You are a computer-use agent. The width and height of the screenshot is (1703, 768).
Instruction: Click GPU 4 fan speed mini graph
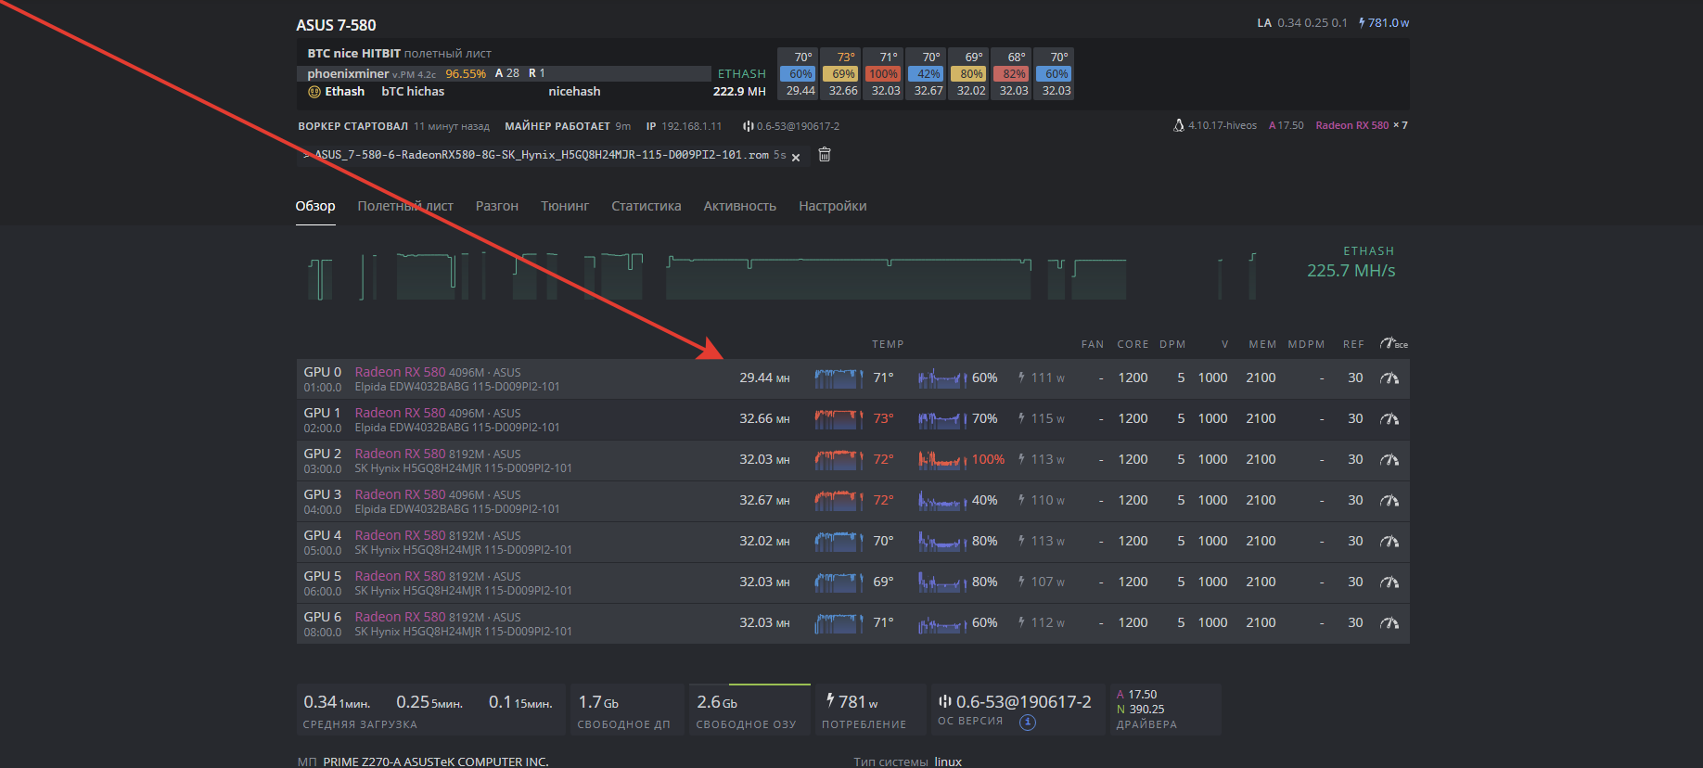pos(941,542)
